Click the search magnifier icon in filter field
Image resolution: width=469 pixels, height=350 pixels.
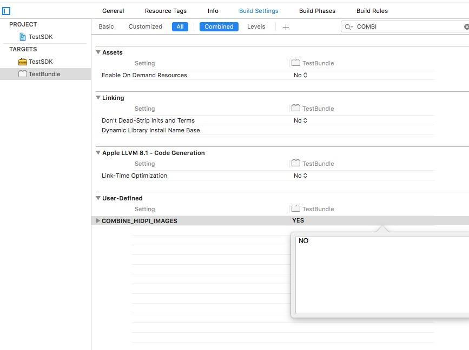348,27
